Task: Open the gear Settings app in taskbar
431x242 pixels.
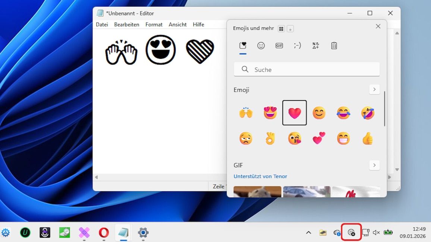Action: [143, 233]
